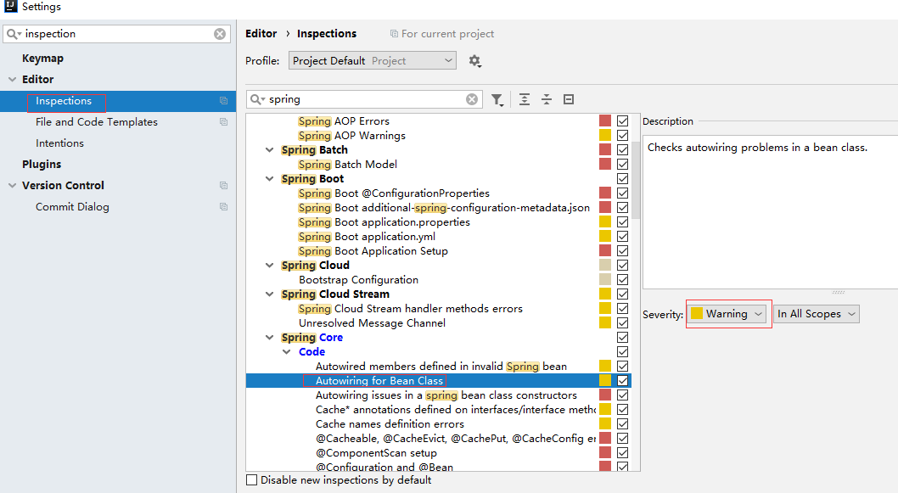Clear the 'inspection' settings search field
This screenshot has width=898, height=493.
(x=220, y=34)
